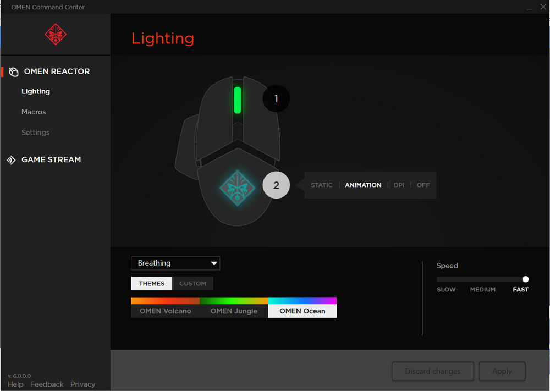Screen dimensions: 550x391
Task: Set speed to FAST
Action: (520, 290)
